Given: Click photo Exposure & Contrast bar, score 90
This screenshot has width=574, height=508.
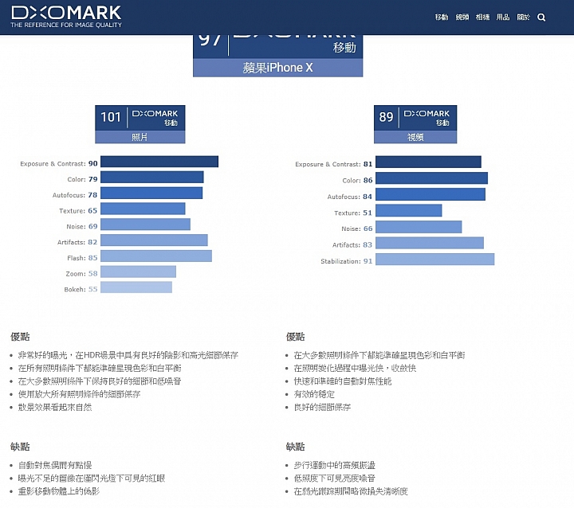Looking at the screenshot, I should coord(159,162).
